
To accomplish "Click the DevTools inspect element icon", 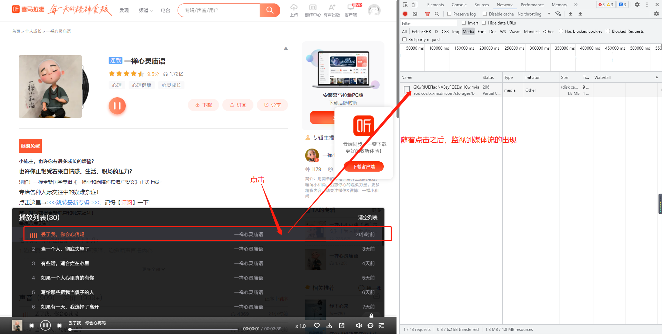I will click(x=405, y=4).
